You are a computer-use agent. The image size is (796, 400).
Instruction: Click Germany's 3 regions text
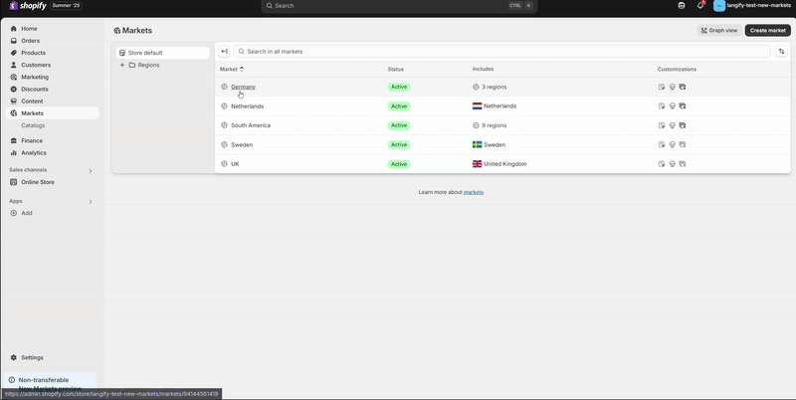[494, 87]
